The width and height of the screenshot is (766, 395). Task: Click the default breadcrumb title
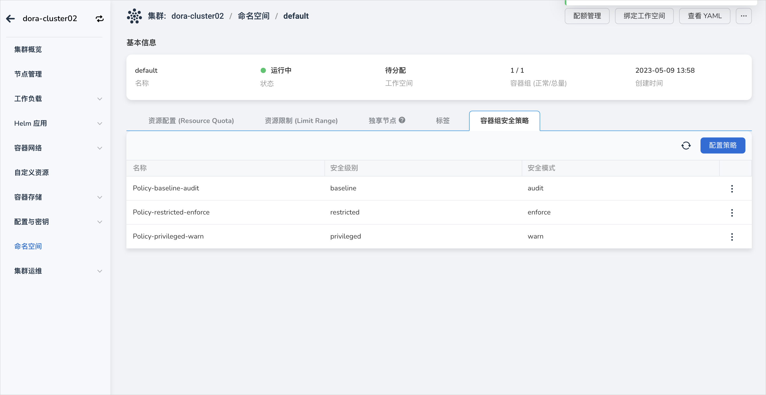click(x=296, y=16)
